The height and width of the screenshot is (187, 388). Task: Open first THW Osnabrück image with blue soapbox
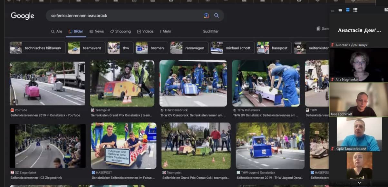[193, 84]
